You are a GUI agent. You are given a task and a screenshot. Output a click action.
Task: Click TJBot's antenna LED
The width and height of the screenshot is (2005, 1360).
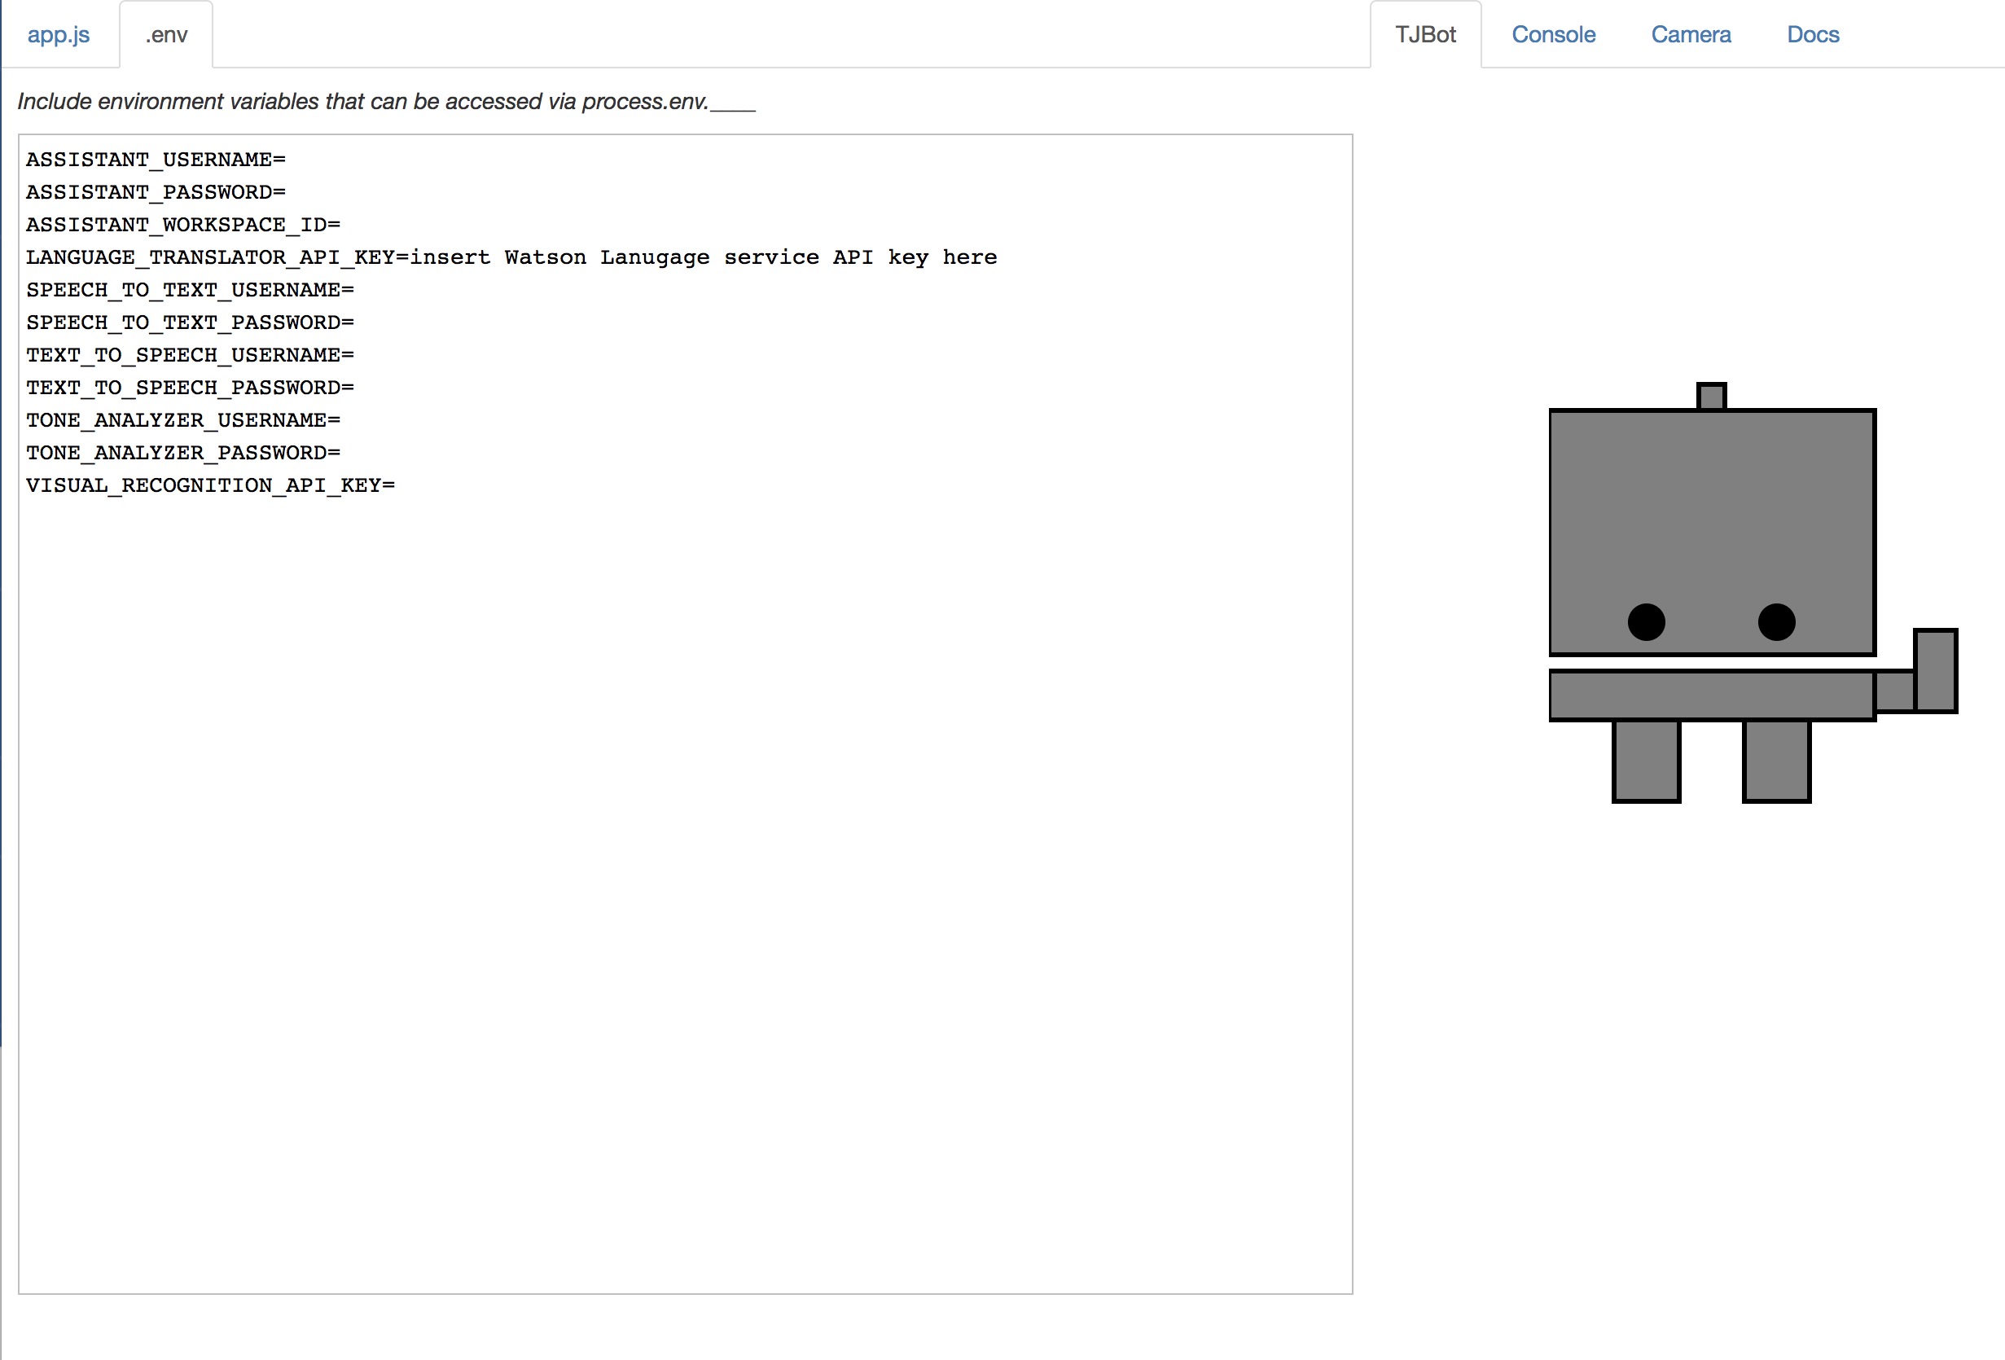tap(1711, 397)
